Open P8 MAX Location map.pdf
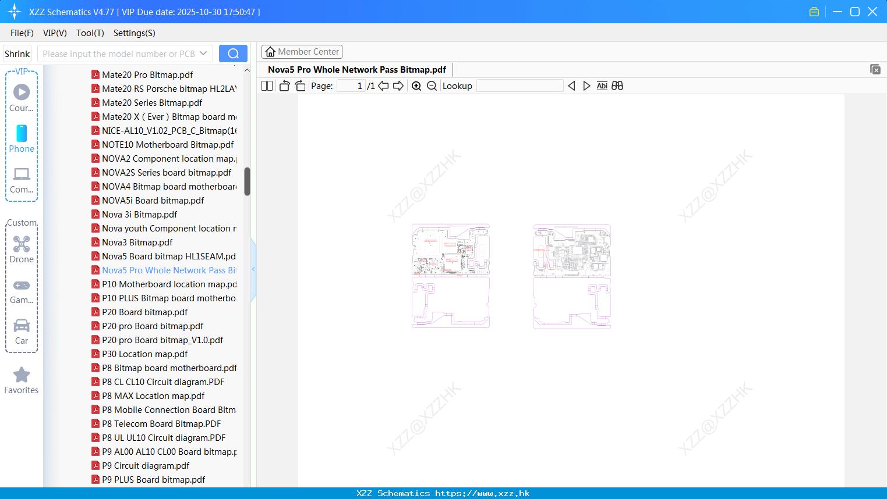This screenshot has width=887, height=499. (148, 395)
